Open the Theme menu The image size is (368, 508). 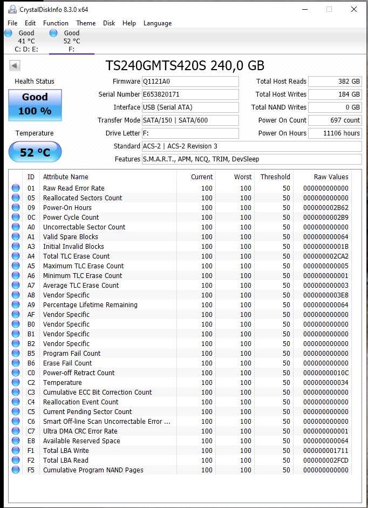point(86,23)
